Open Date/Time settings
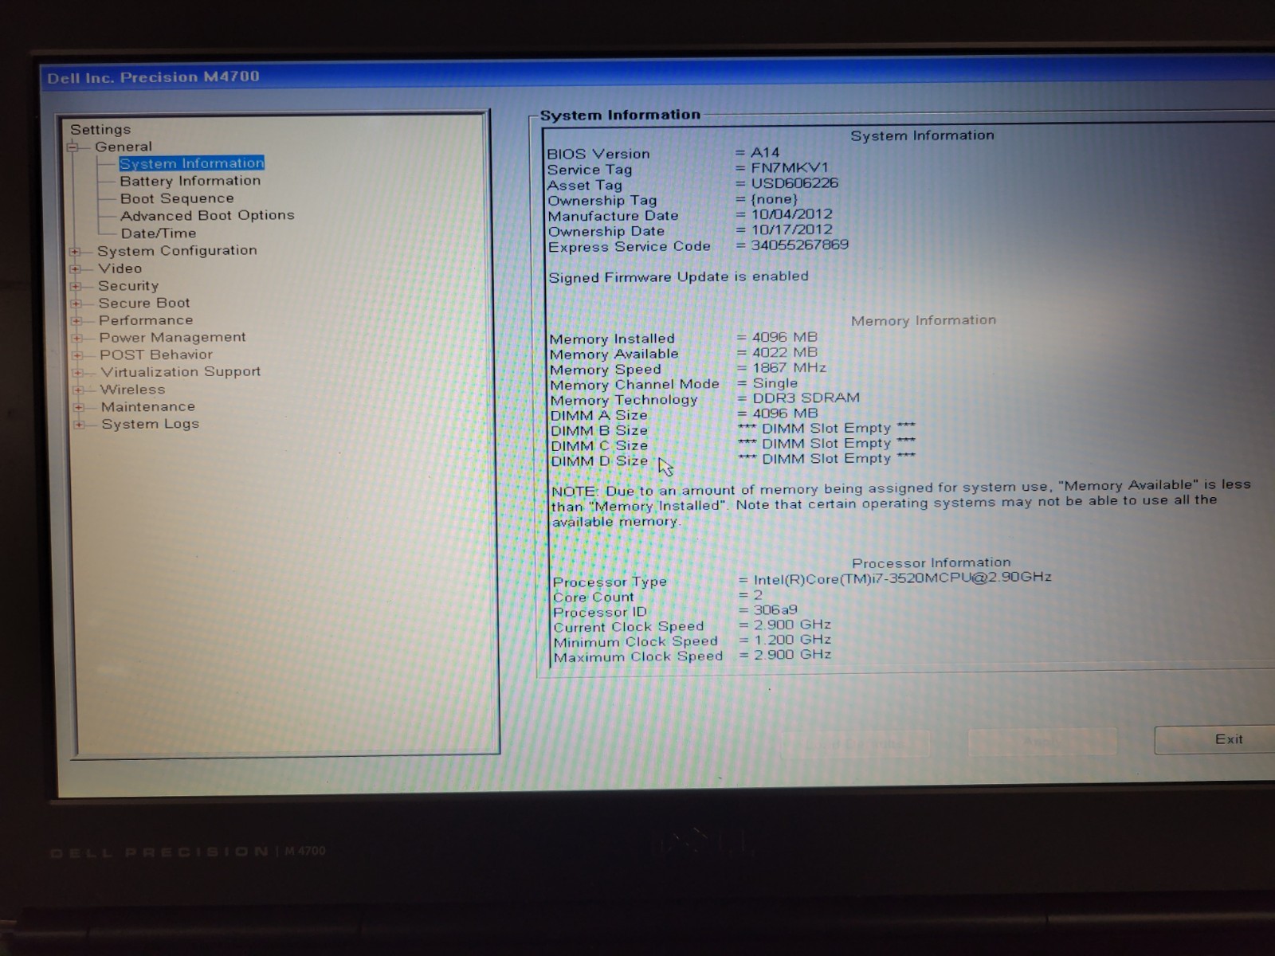 tap(159, 233)
